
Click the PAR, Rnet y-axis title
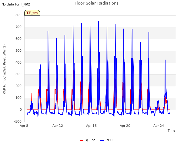click(x=4, y=69)
